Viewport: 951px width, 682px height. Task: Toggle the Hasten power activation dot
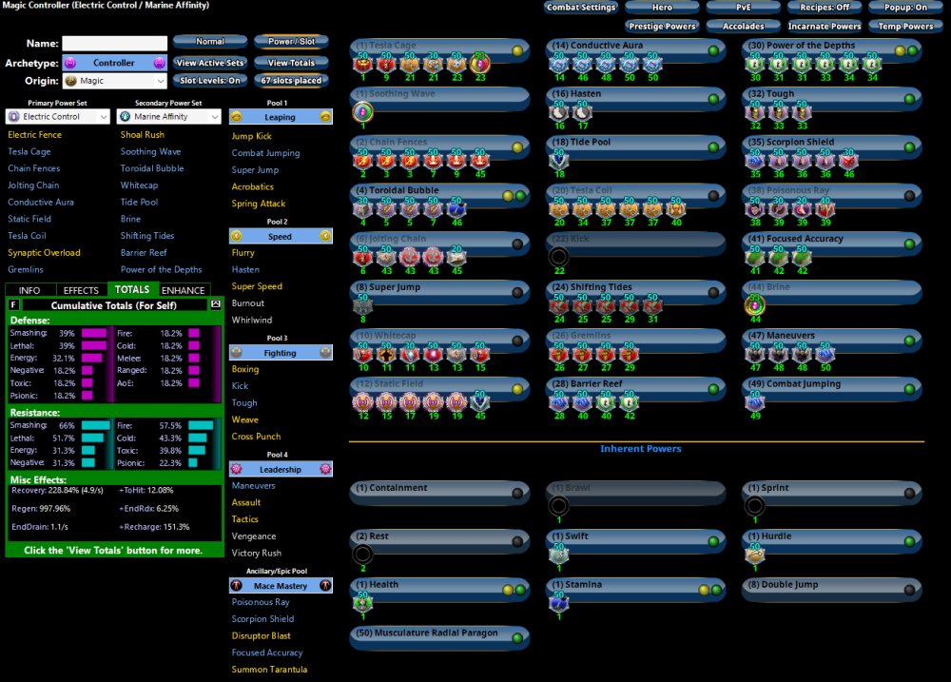click(712, 98)
